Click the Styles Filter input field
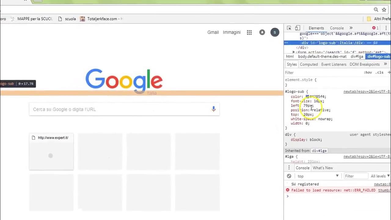 (x=322, y=72)
